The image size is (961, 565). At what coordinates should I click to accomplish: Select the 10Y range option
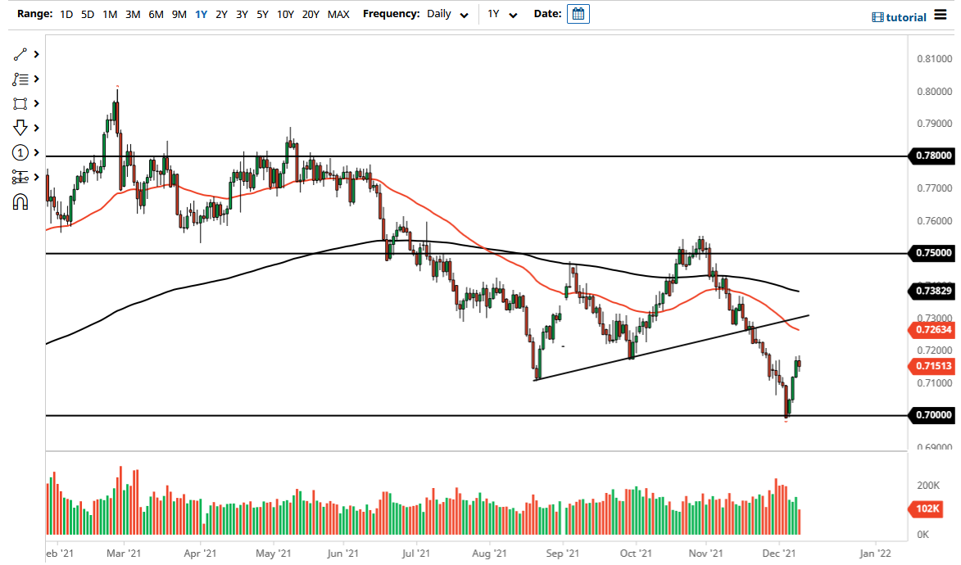tap(284, 14)
